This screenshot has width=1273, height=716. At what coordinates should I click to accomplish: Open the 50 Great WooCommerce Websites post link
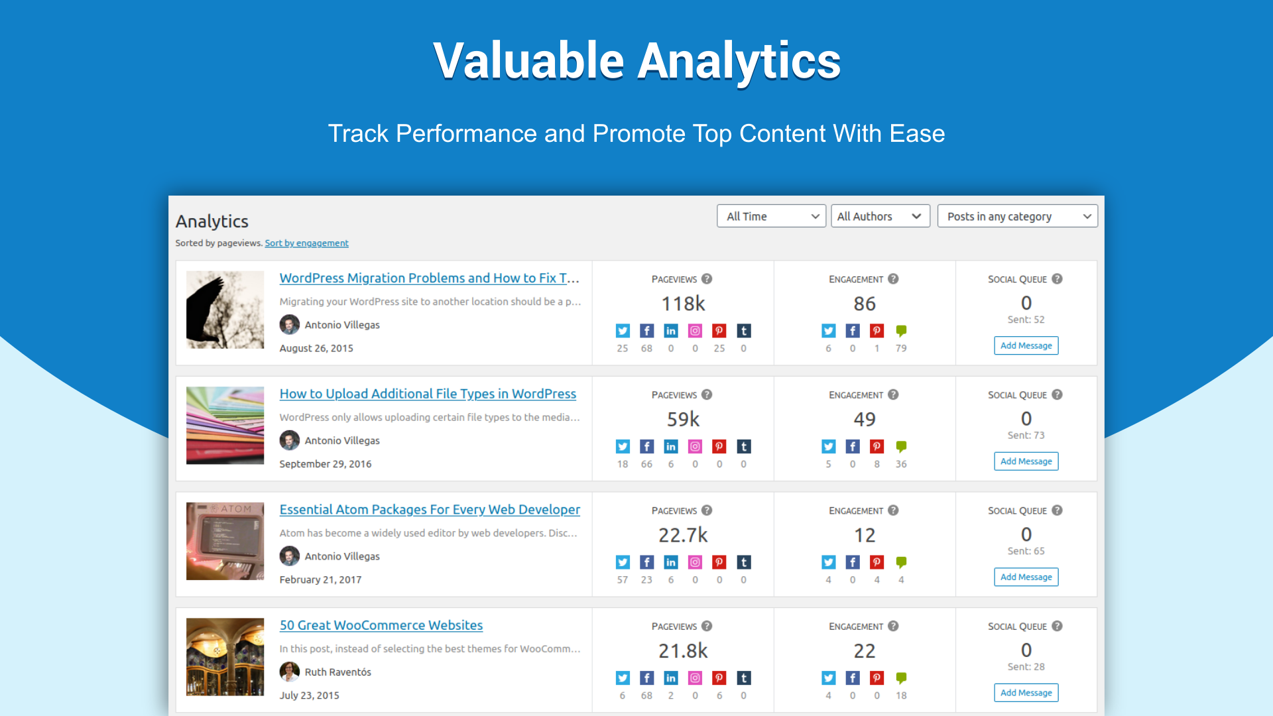coord(381,625)
